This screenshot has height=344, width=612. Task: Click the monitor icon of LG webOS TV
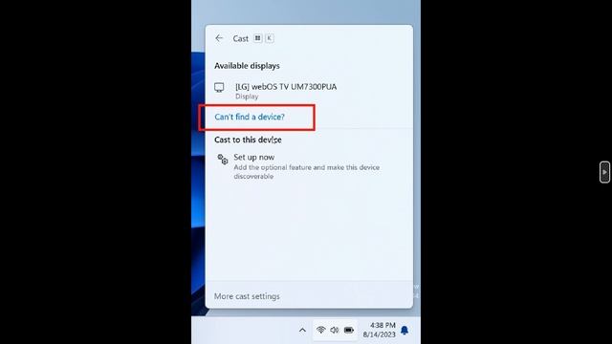(x=219, y=87)
